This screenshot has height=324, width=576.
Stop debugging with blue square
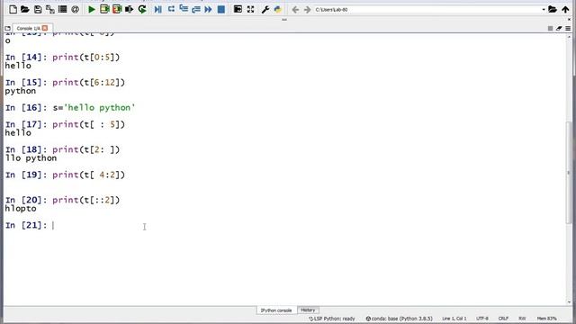click(220, 10)
